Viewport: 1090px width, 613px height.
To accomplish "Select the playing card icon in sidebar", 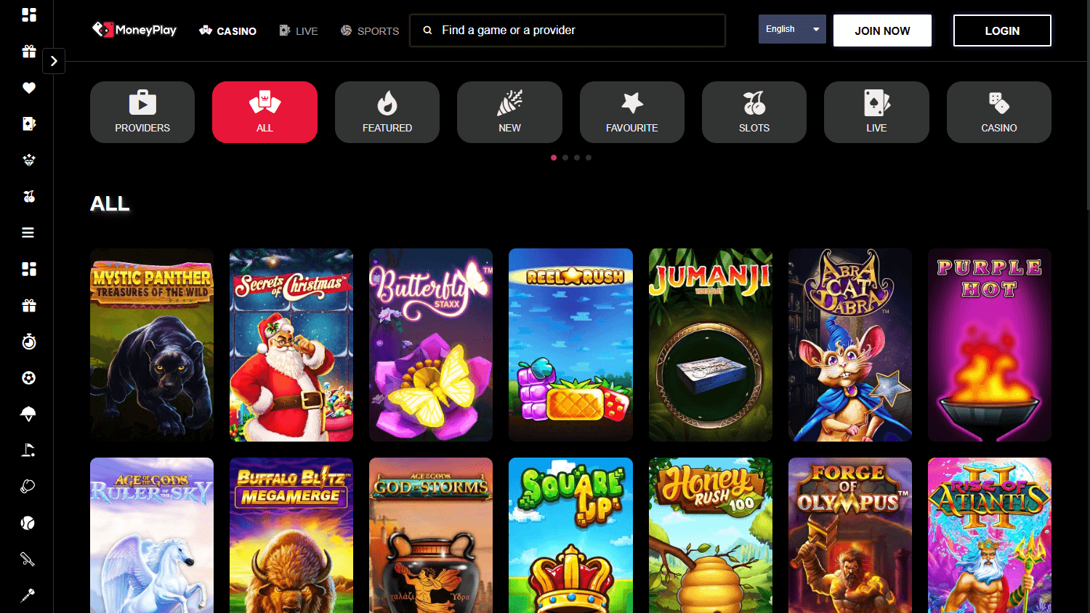I will pyautogui.click(x=28, y=123).
